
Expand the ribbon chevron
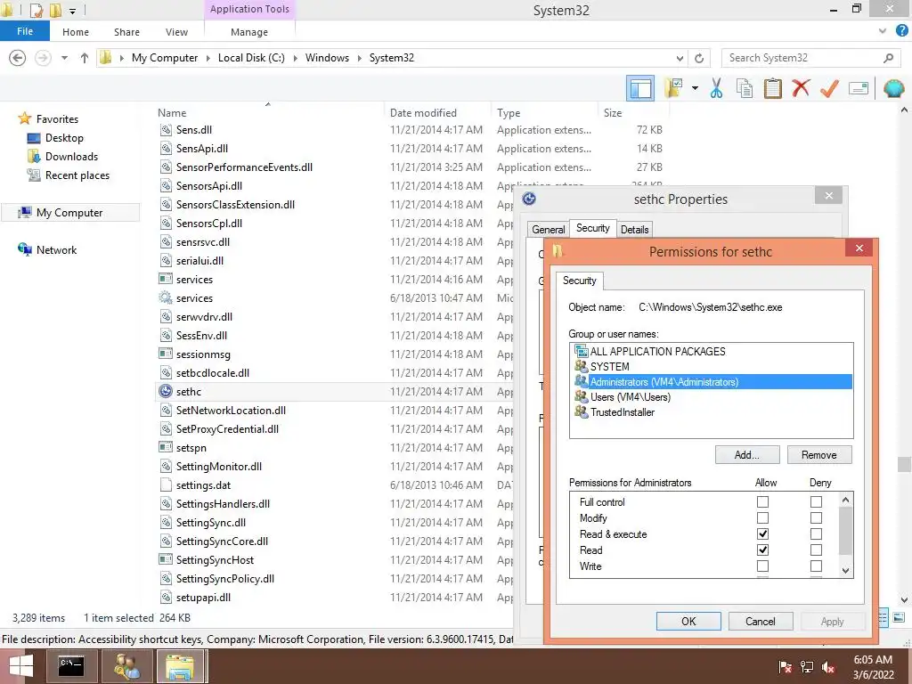click(x=883, y=31)
